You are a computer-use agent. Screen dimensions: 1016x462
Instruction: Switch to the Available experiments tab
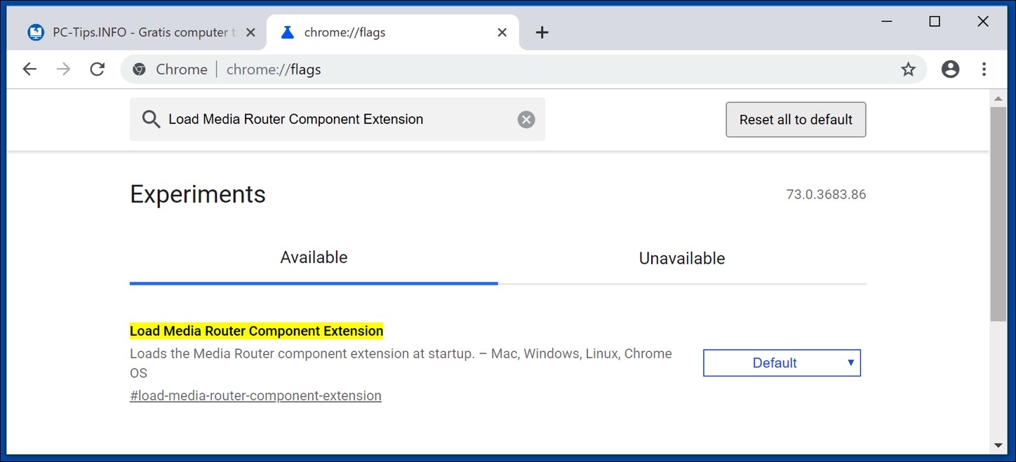point(314,257)
